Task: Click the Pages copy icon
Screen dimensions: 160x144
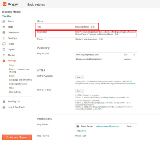Action: click(x=4, y=44)
